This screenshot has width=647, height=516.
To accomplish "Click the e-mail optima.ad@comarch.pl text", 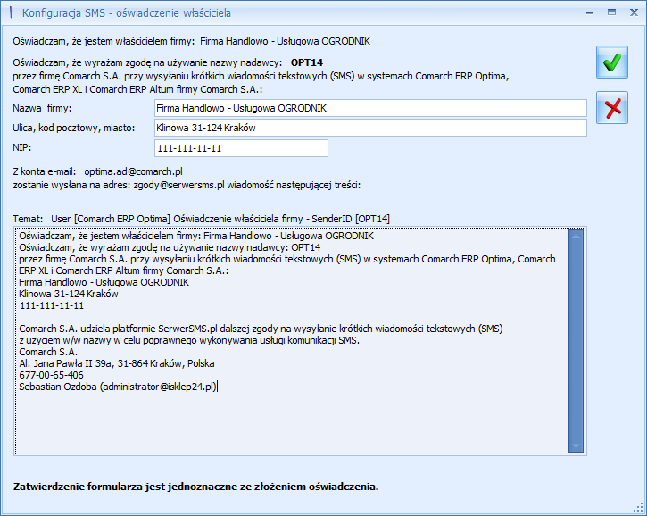I will click(x=133, y=171).
